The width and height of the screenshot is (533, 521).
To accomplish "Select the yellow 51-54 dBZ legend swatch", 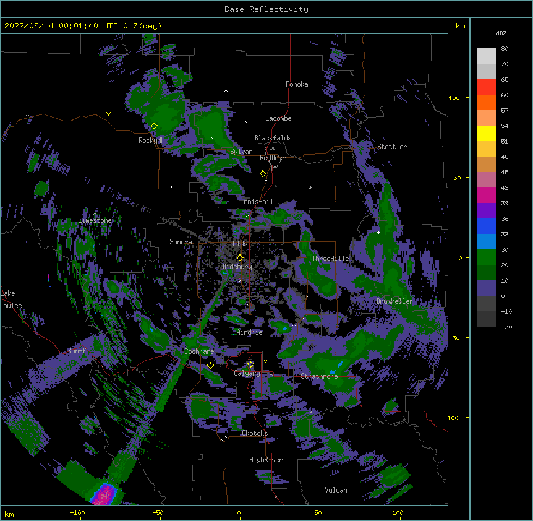I will [x=486, y=133].
